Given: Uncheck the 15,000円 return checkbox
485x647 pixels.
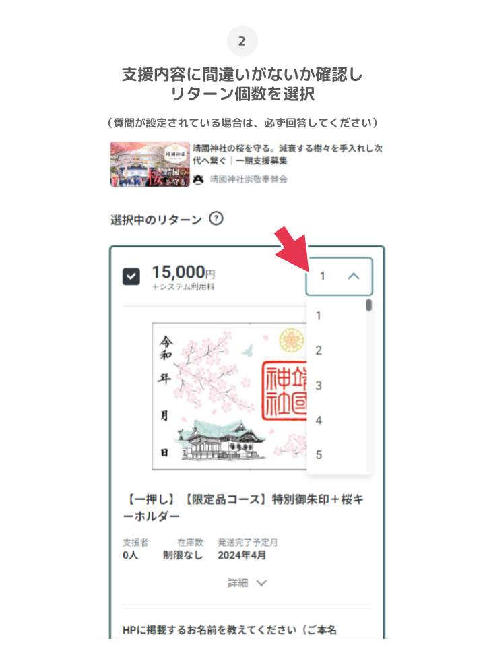Looking at the screenshot, I should click(131, 276).
